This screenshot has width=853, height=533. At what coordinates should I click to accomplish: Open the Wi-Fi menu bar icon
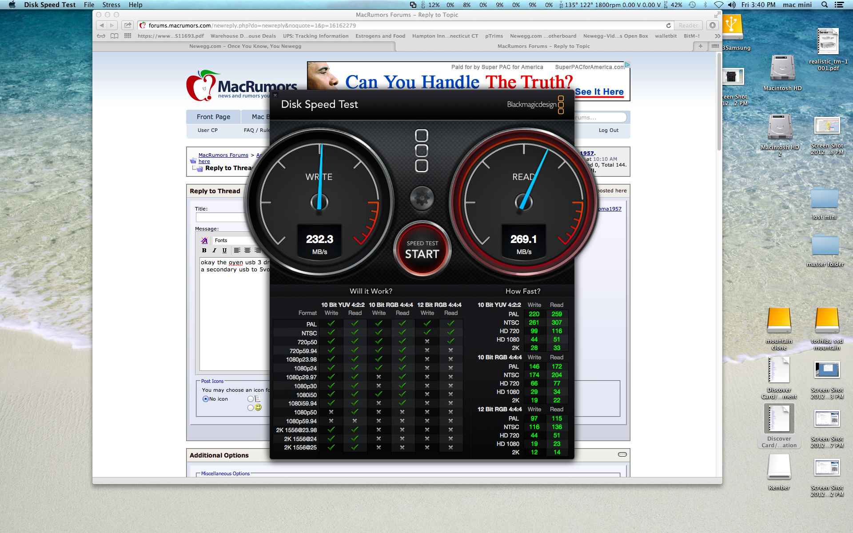tap(718, 5)
